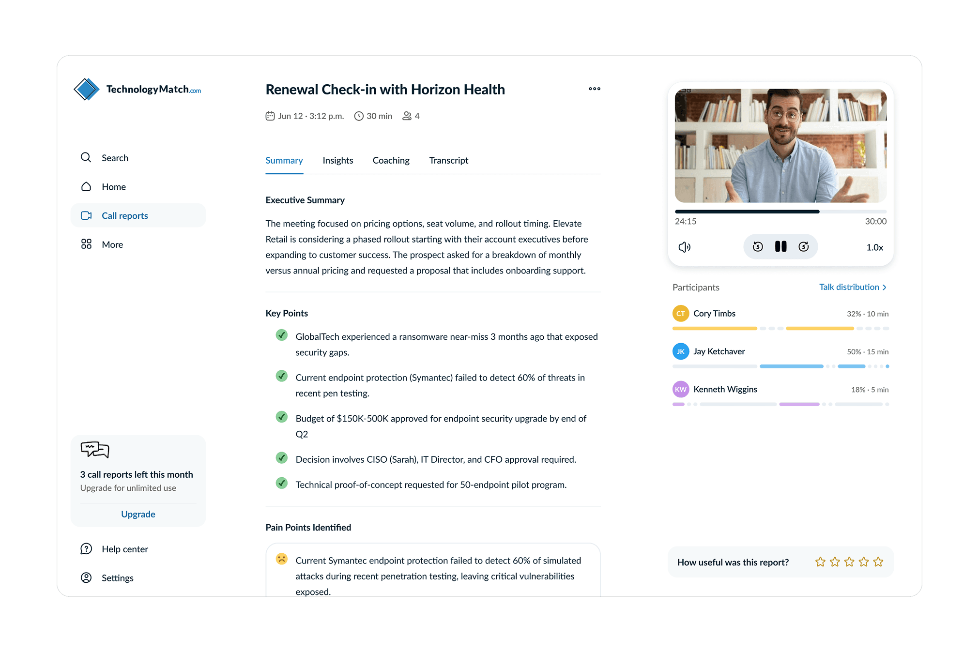The height and width of the screenshot is (652, 979).
Task: Click checkmark beside CISO decision point
Action: [x=281, y=458]
